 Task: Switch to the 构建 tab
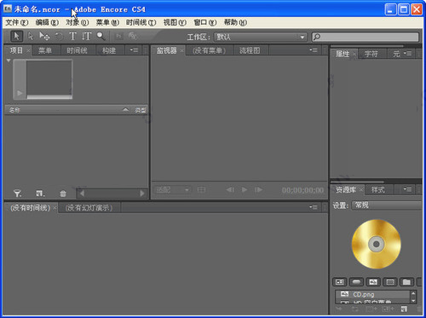(109, 50)
